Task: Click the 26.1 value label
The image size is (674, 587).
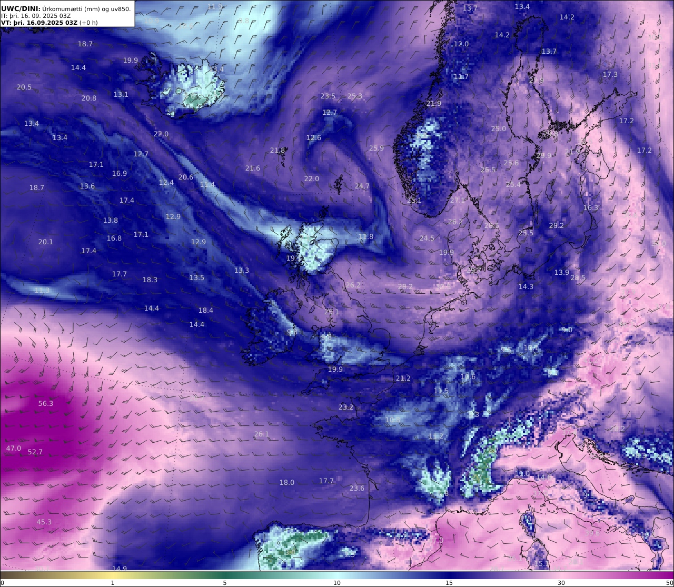Action: (x=262, y=434)
